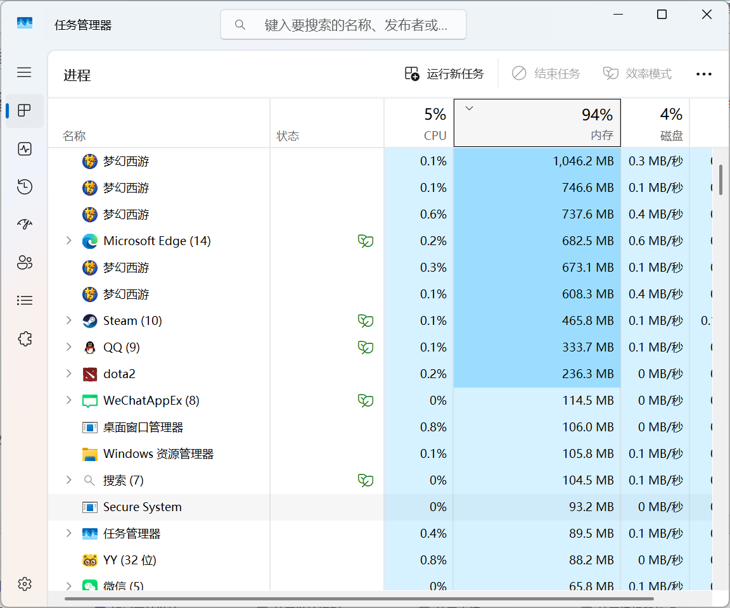Expand the WeChatAppEx (8) process group
This screenshot has height=608, width=730.
[69, 400]
